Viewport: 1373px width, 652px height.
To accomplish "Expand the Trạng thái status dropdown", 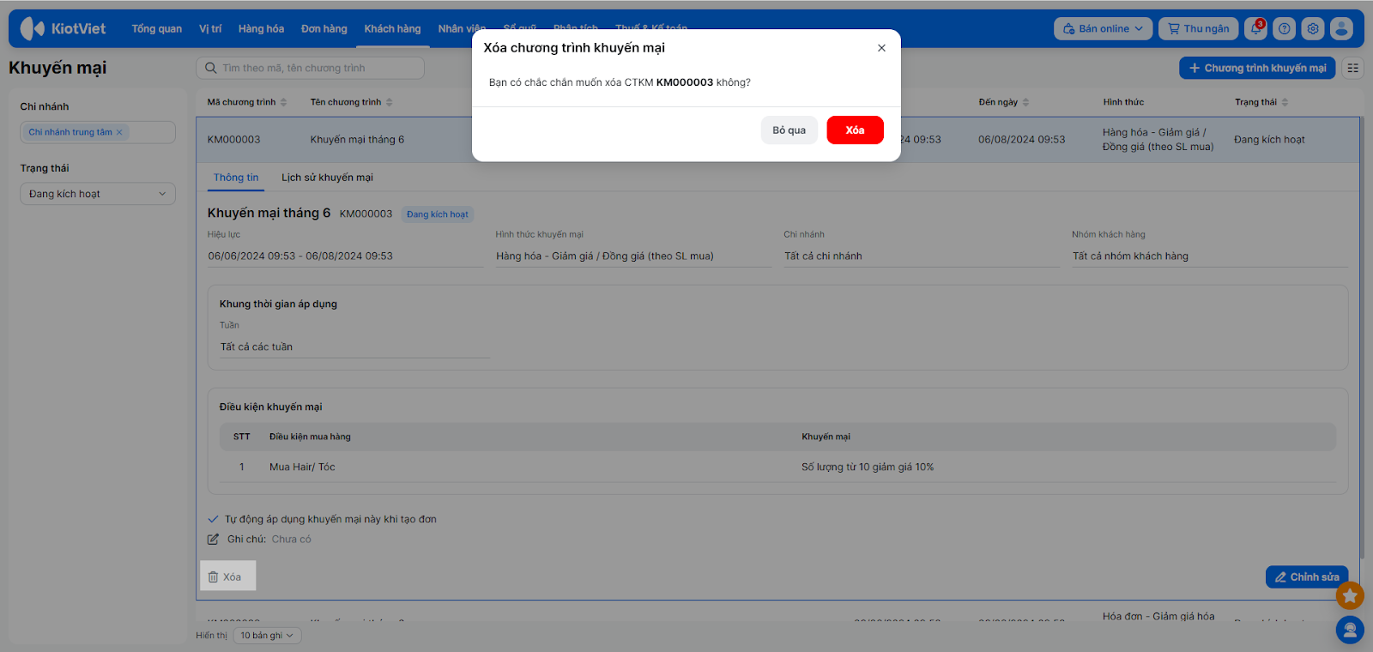I will (x=97, y=194).
